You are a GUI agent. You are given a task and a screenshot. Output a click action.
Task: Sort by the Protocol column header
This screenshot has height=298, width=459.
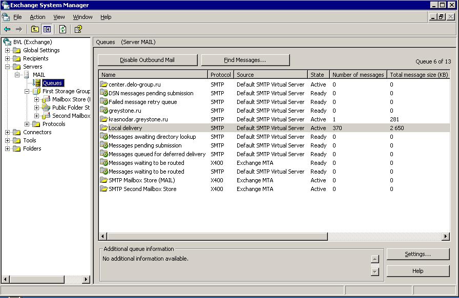click(x=221, y=75)
